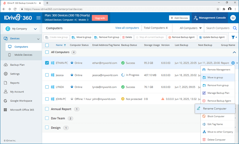Image resolution: width=239 pixels, height=144 pixels.
Task: Choose Move to other Company menu entry
Action: pos(218,132)
